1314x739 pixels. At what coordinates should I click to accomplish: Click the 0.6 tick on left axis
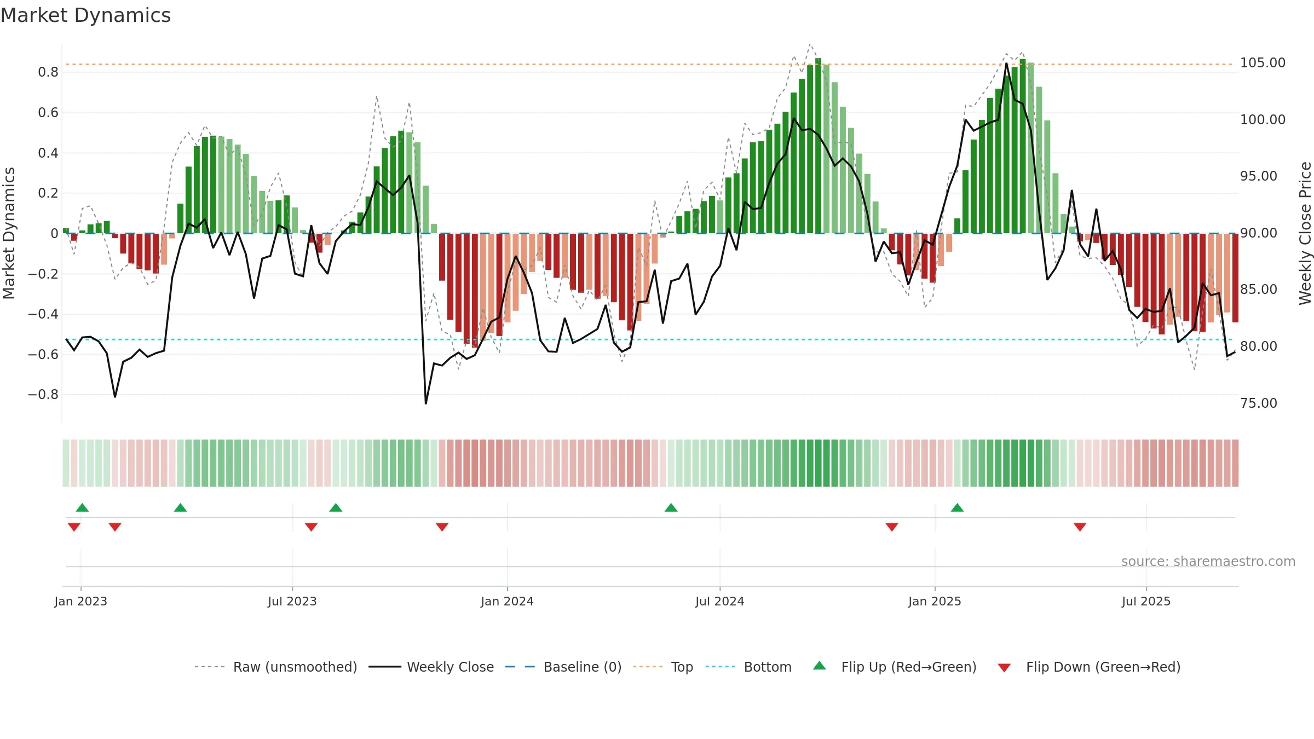coord(48,113)
